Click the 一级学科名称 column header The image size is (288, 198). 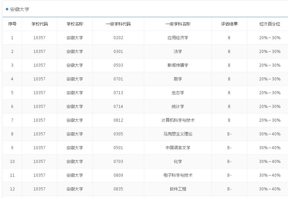tap(177, 24)
